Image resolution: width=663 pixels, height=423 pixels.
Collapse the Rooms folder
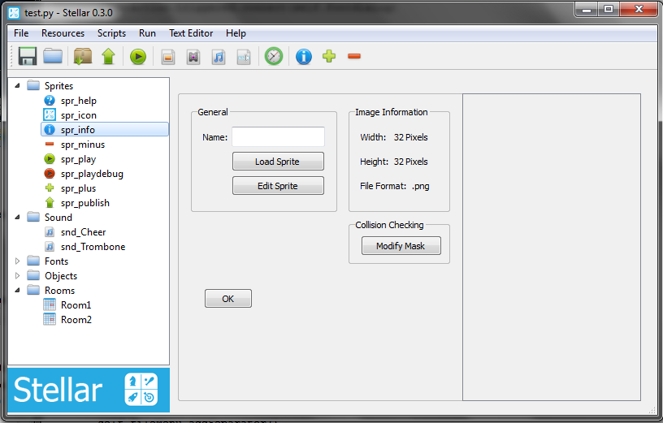(x=17, y=291)
